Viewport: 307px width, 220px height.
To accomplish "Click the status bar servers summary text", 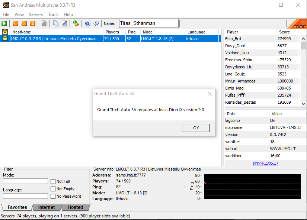I will point(65,216).
